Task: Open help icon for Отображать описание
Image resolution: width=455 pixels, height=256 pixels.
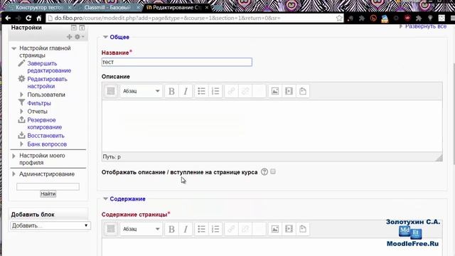Action: pyautogui.click(x=264, y=172)
